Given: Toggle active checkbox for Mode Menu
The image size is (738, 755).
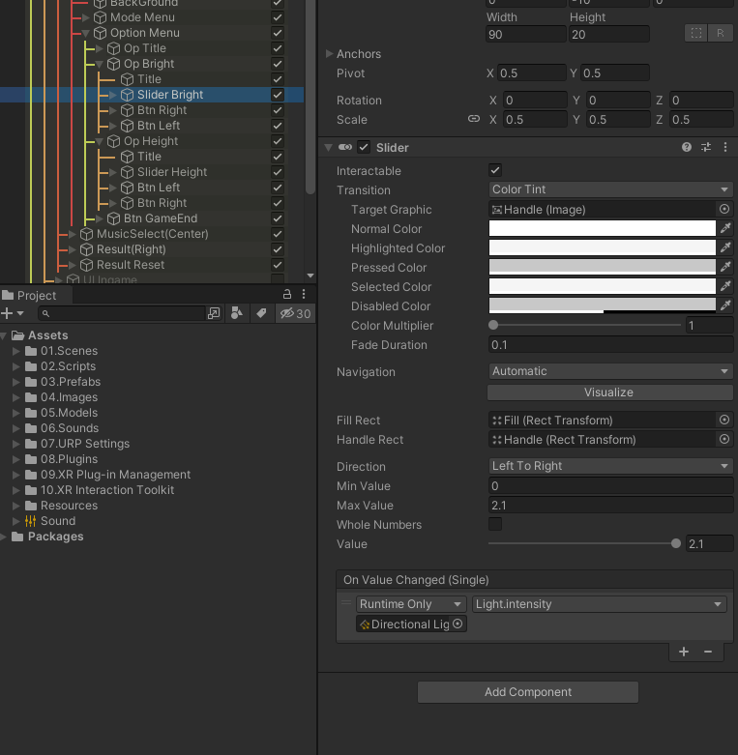Looking at the screenshot, I should [x=277, y=17].
